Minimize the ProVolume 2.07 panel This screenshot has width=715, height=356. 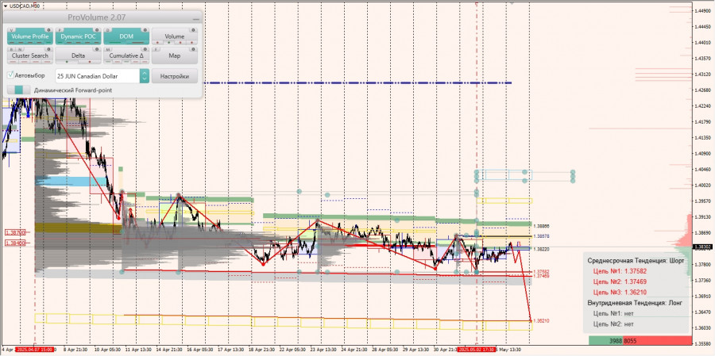click(x=196, y=19)
